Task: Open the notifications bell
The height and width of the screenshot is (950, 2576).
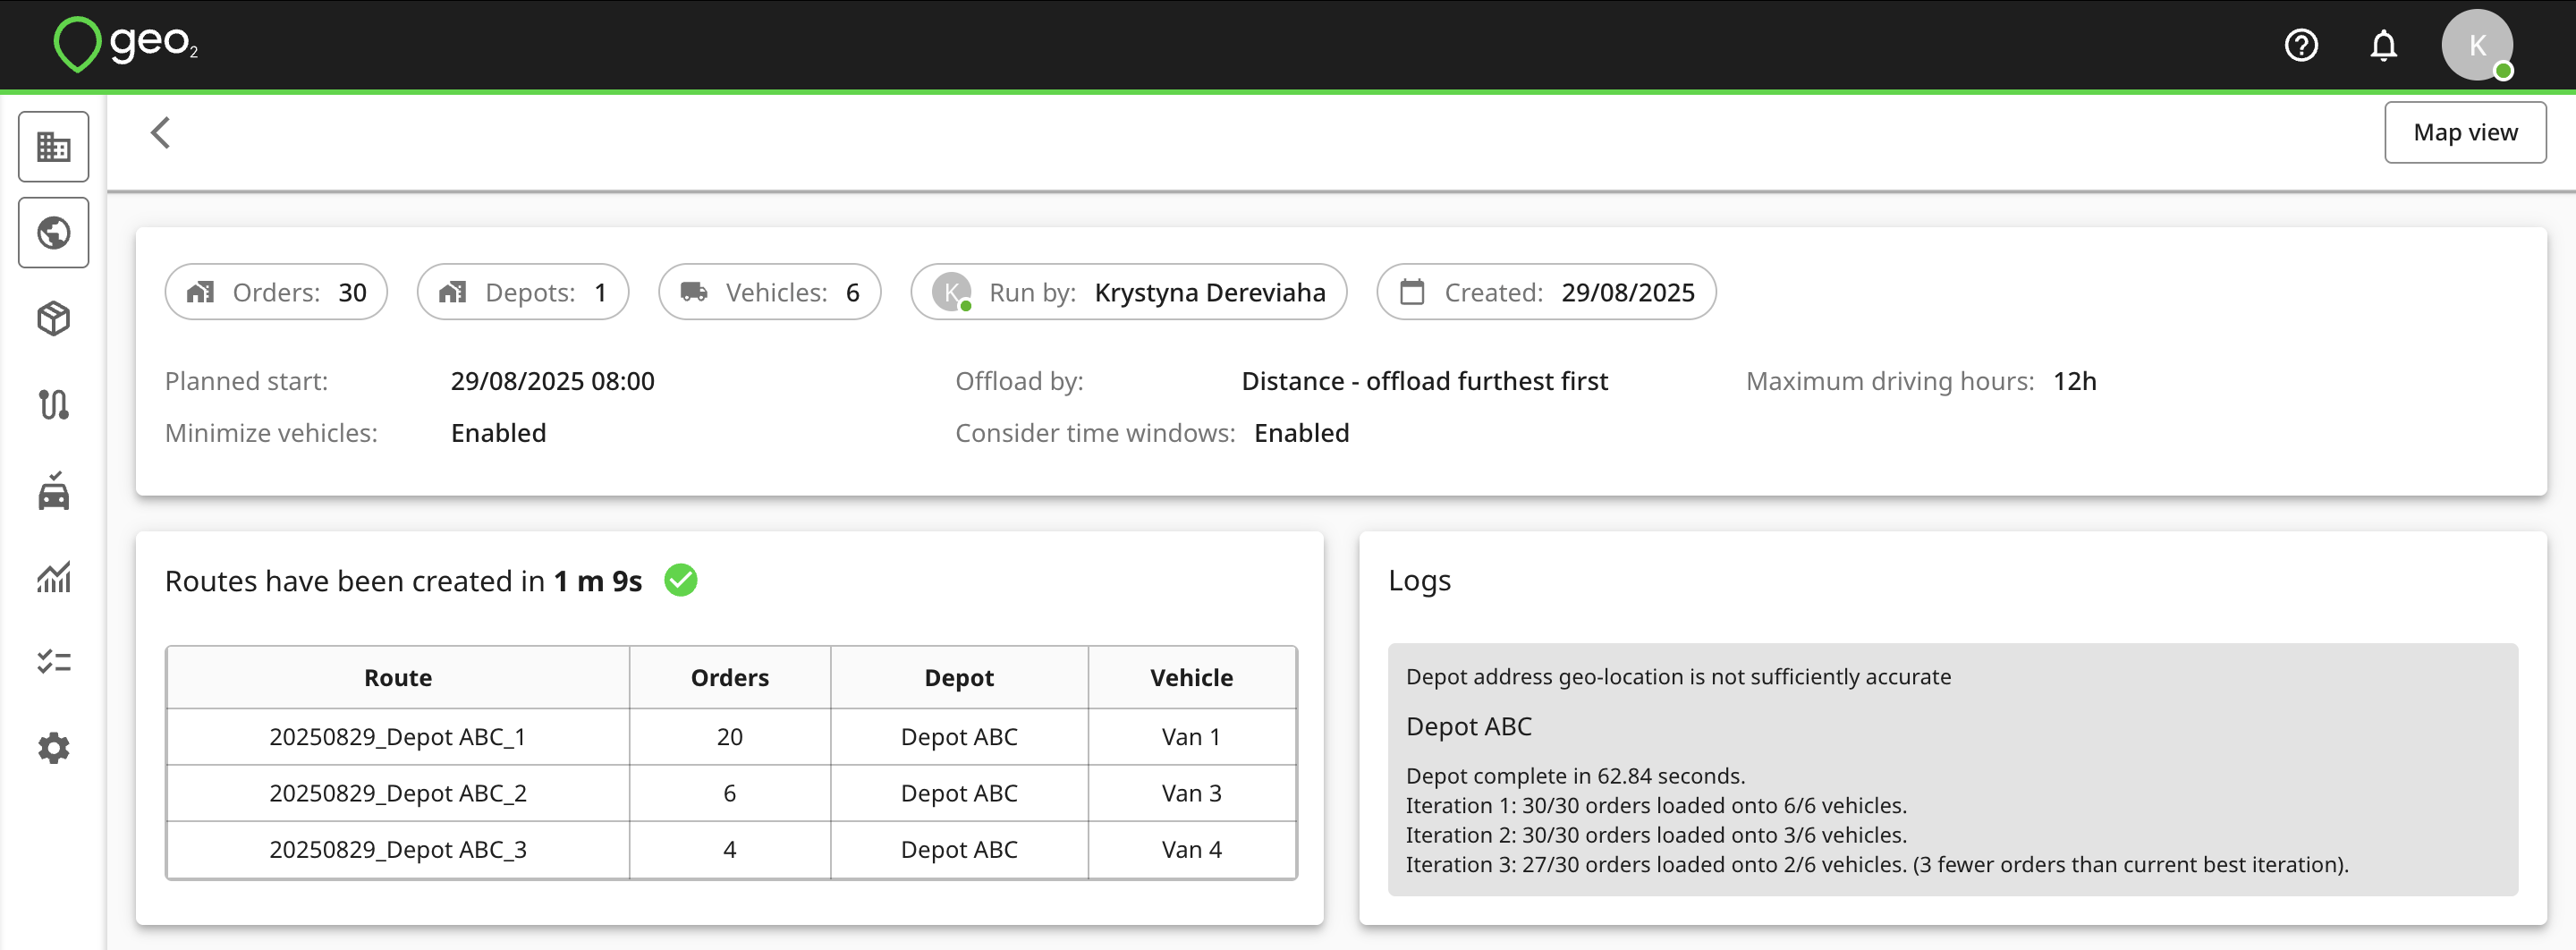Action: tap(2384, 45)
